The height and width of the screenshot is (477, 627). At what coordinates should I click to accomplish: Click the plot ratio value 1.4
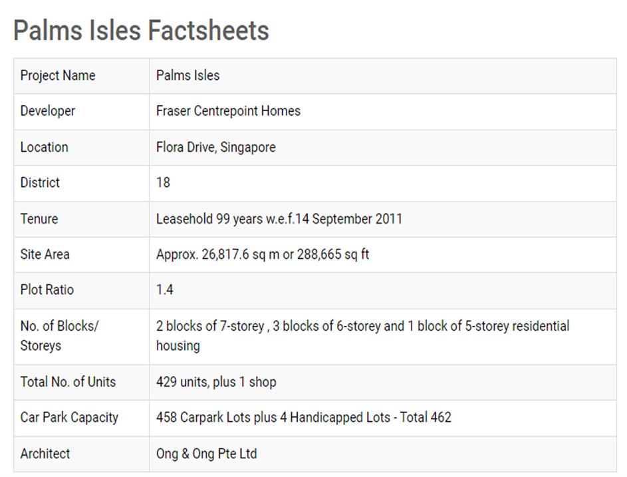coord(165,290)
